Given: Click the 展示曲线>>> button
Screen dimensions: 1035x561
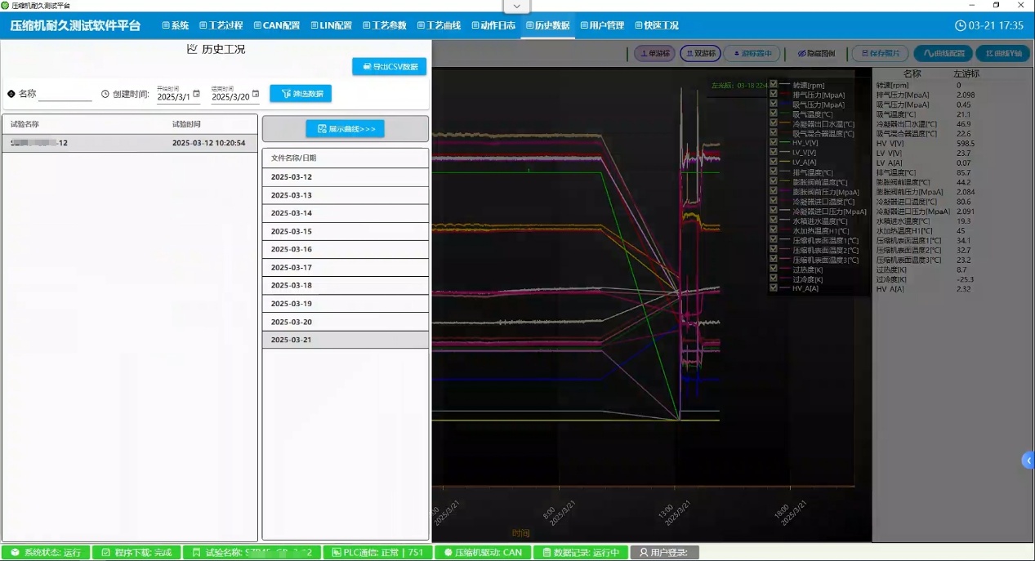Looking at the screenshot, I should coord(345,129).
